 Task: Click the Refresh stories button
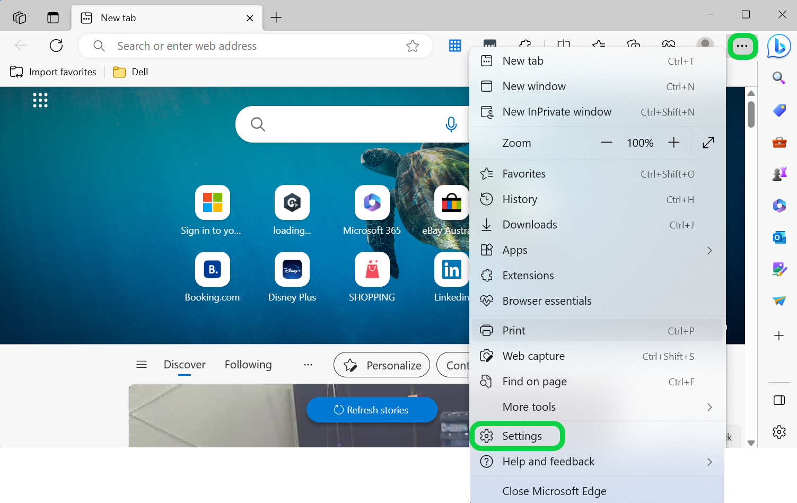point(372,410)
